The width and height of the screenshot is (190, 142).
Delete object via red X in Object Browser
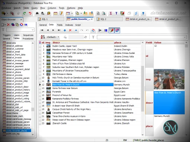click(x=9, y=24)
